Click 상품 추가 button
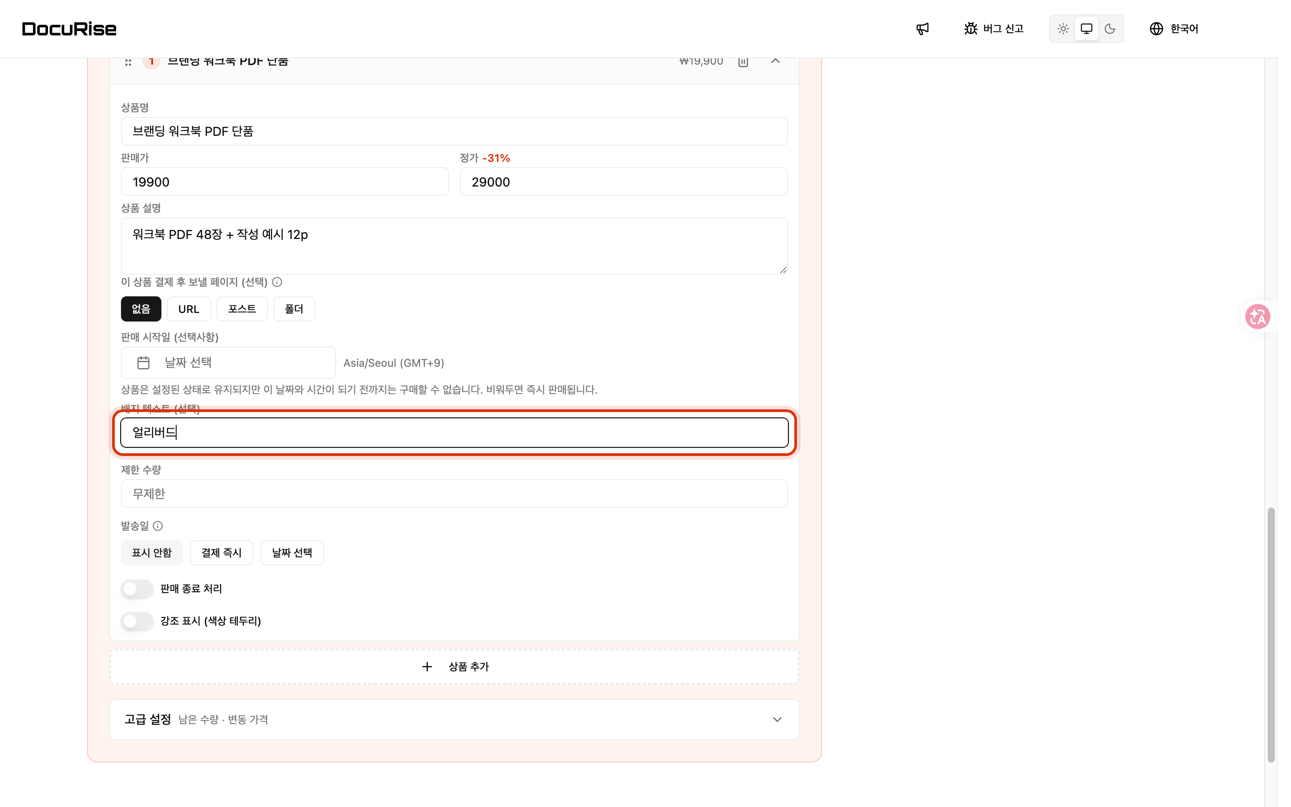This screenshot has height=807, width=1291. point(455,667)
